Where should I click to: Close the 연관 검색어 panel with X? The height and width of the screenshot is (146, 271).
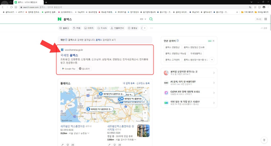pyautogui.click(x=213, y=41)
